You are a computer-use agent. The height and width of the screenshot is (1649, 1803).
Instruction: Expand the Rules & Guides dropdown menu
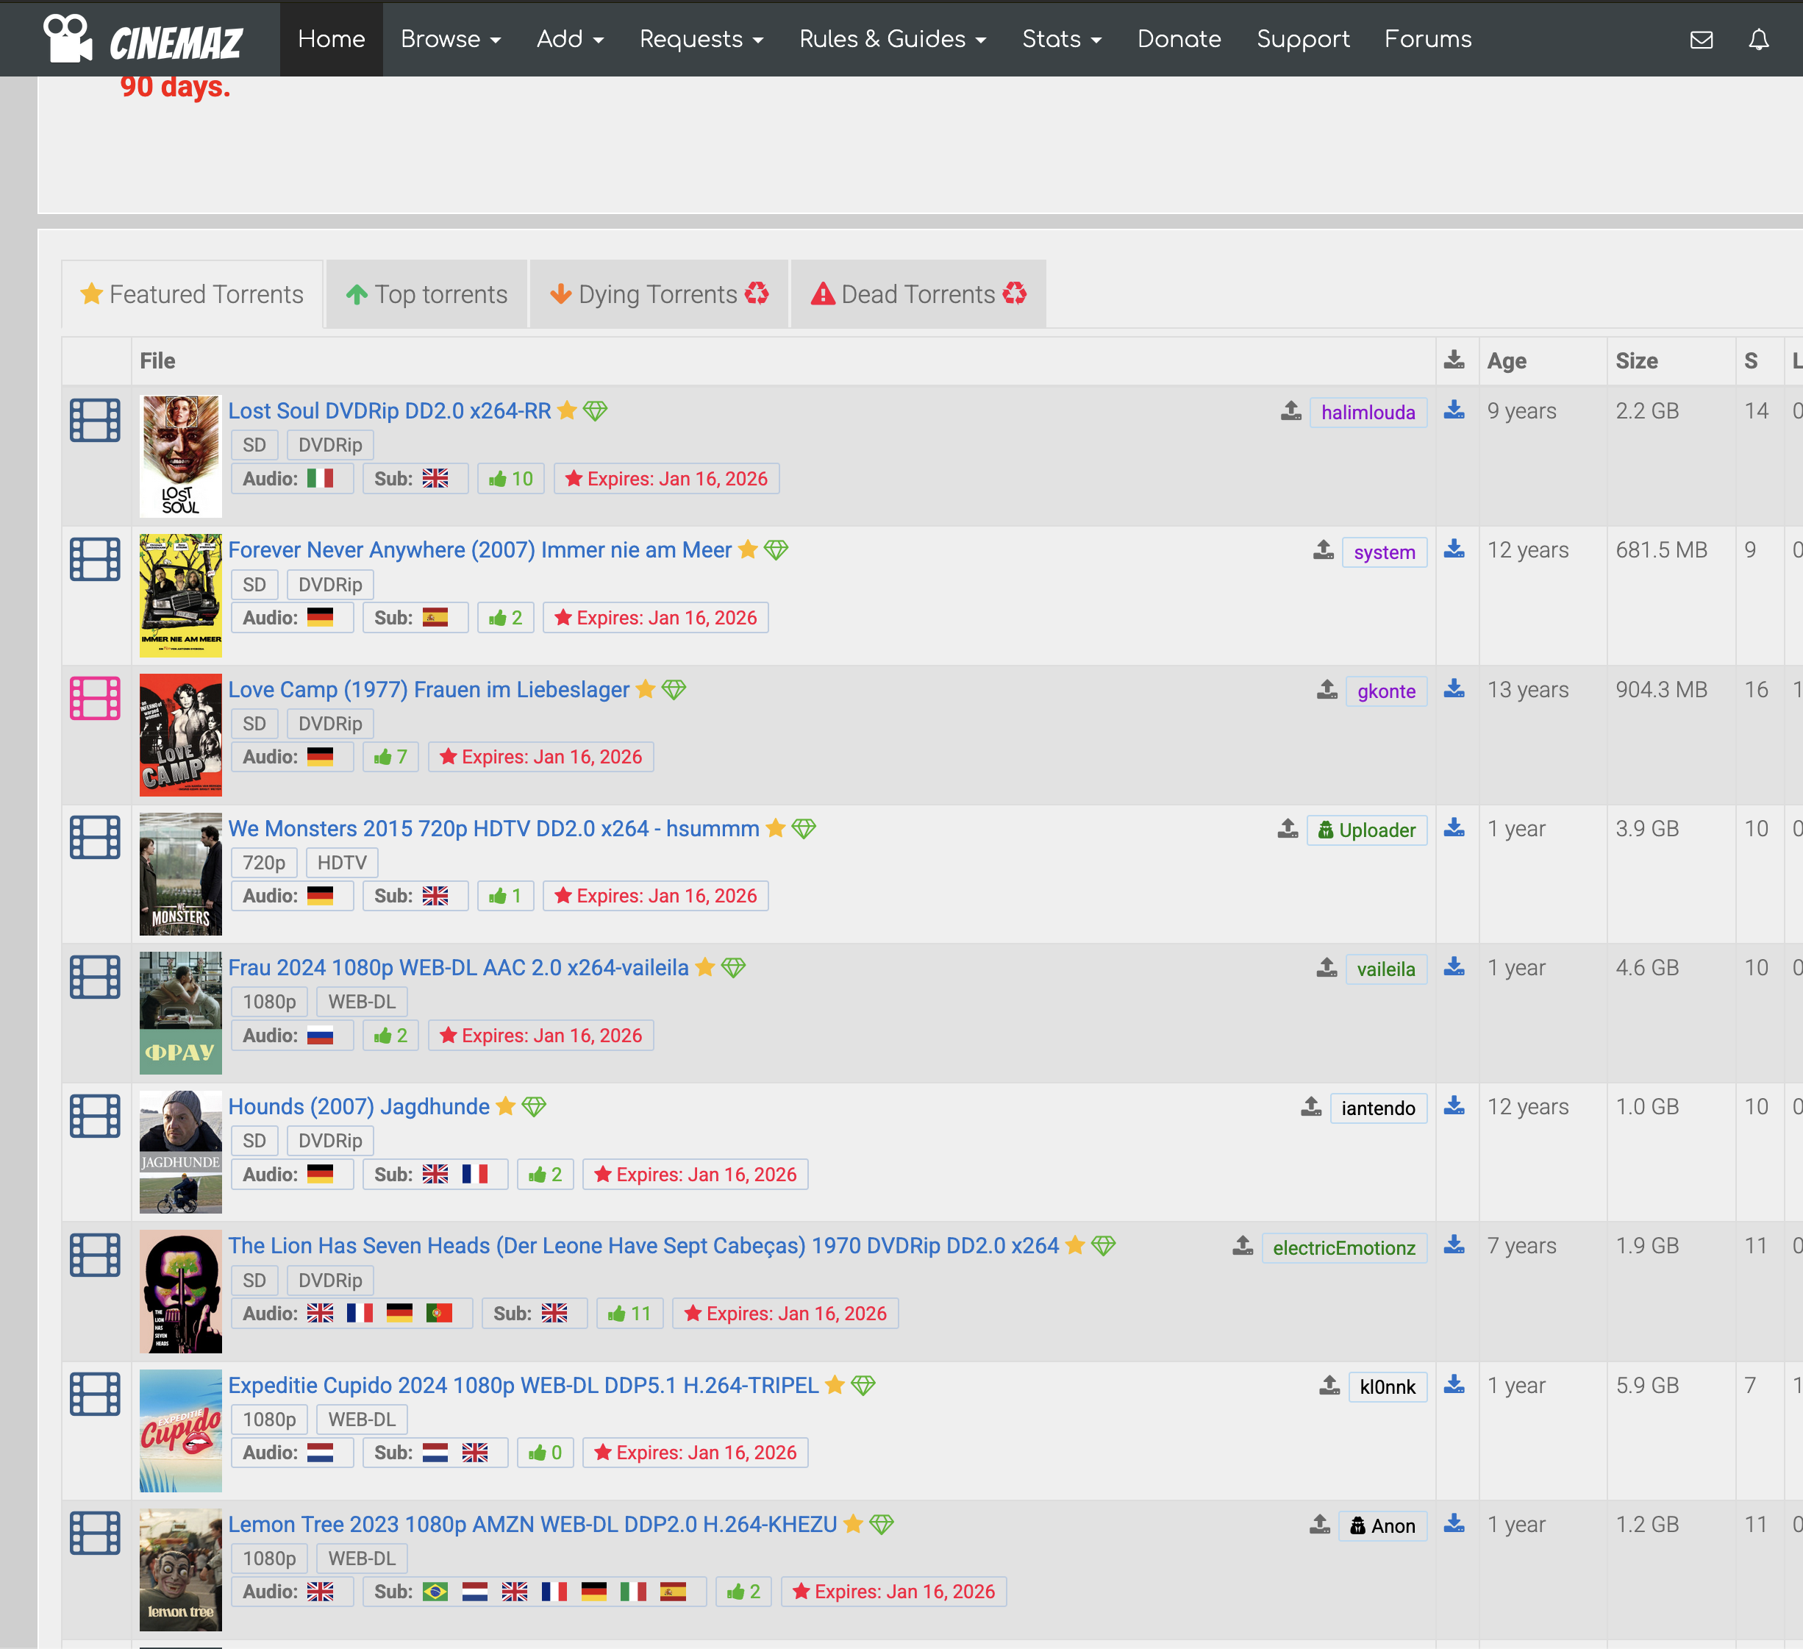click(x=892, y=40)
